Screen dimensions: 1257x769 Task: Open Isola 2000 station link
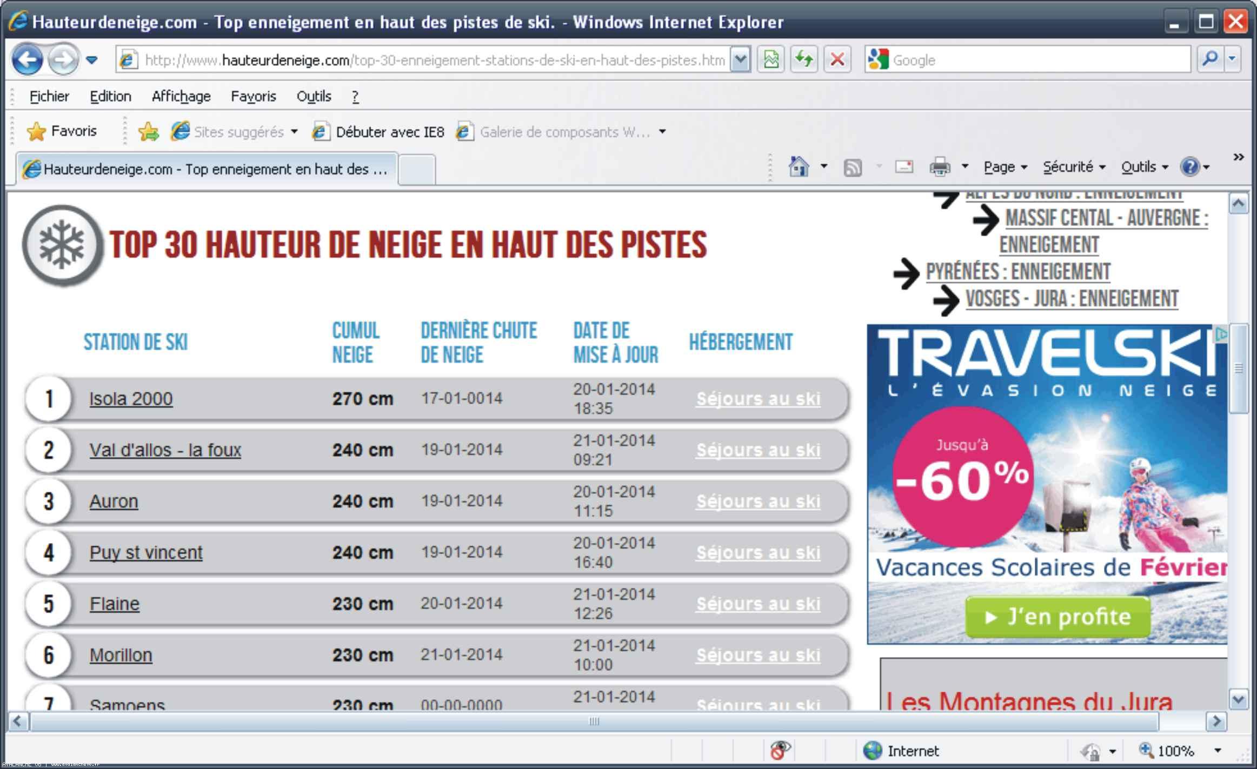(131, 399)
